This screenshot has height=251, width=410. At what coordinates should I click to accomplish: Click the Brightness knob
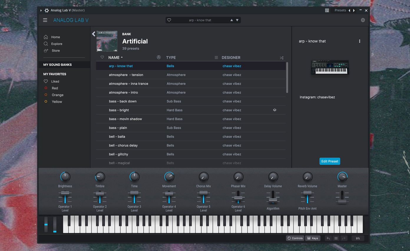pos(65,177)
